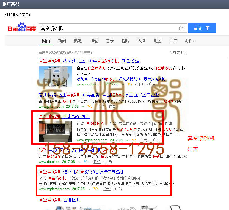
Task: Open the 吊钩式抛丸机 sublink
Action: tap(130, 79)
